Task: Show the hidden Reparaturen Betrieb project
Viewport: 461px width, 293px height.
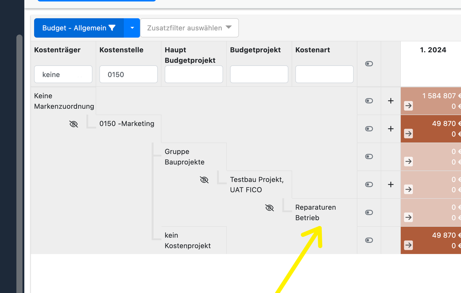Action: 269,207
